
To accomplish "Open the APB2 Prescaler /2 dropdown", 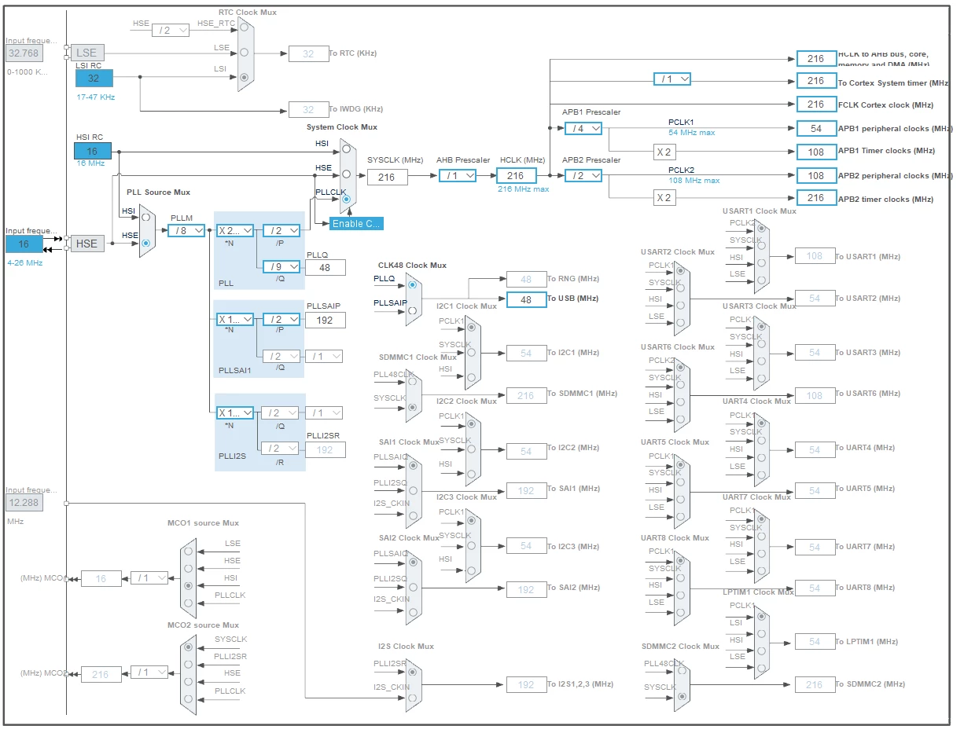I will tap(583, 176).
